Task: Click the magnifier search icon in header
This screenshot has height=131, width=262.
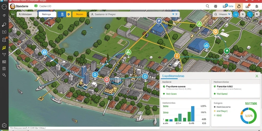Action: point(207,6)
